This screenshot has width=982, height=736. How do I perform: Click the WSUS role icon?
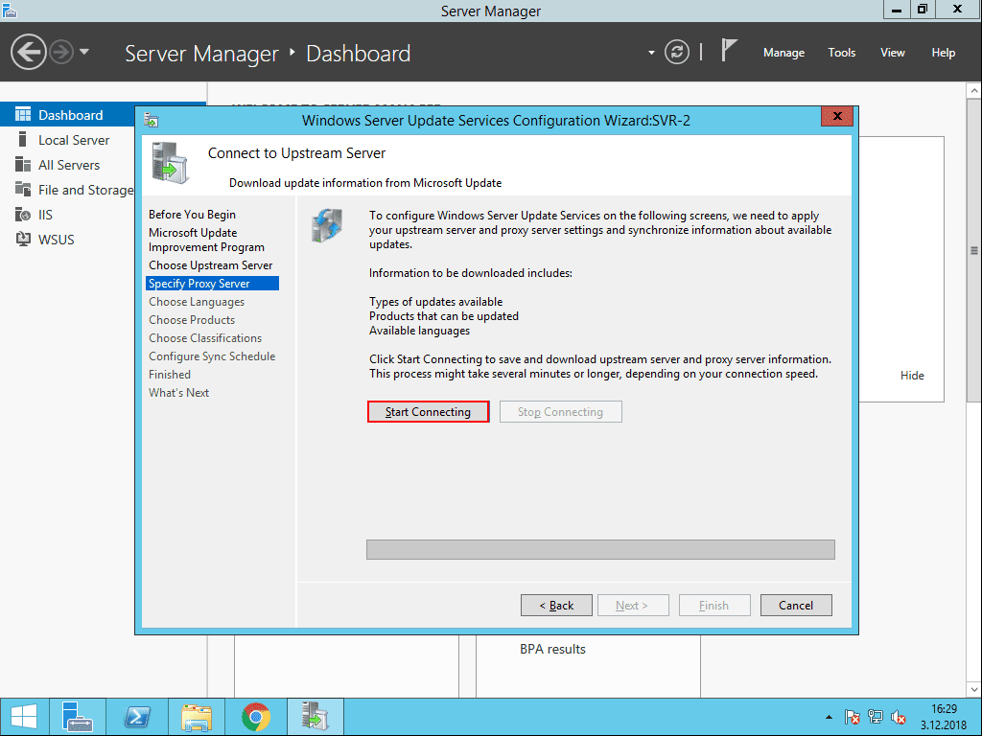(x=23, y=239)
